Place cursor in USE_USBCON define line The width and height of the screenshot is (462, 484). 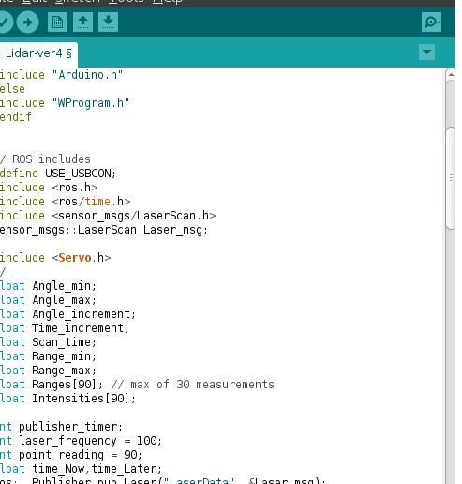[x=58, y=174]
